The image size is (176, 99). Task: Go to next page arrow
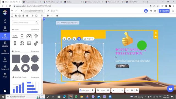click(122, 90)
